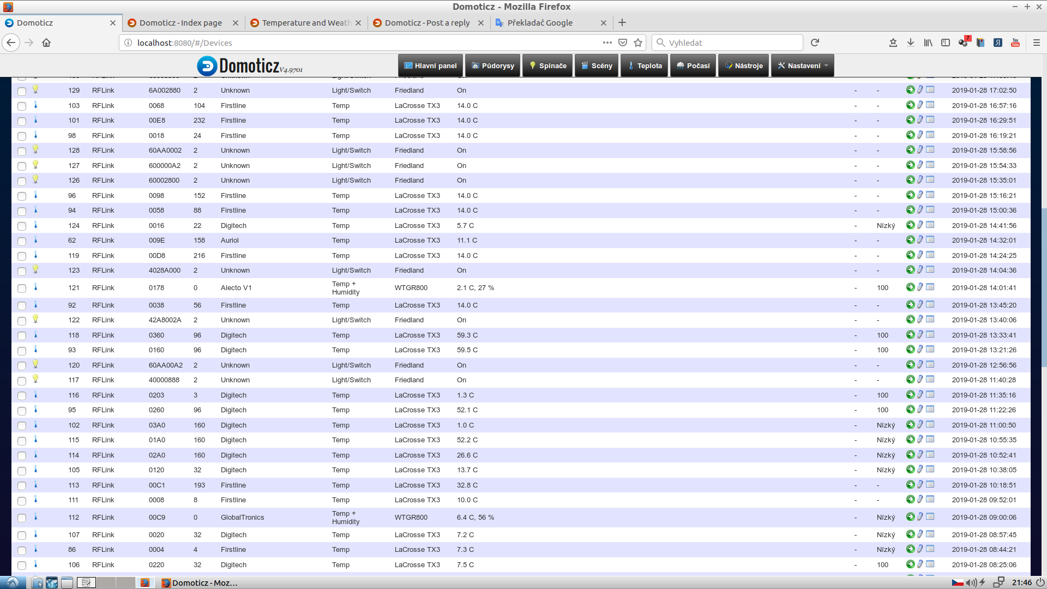Click the Domoticz logo

coord(249,65)
